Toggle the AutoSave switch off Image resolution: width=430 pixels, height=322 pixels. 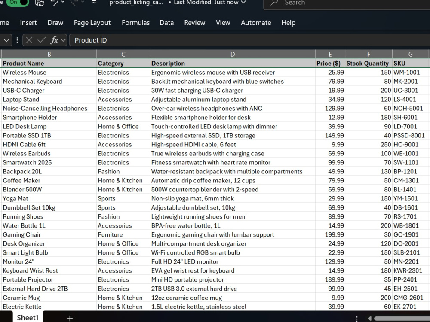click(x=17, y=3)
